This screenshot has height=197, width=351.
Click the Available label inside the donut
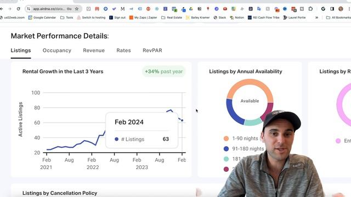250,101
